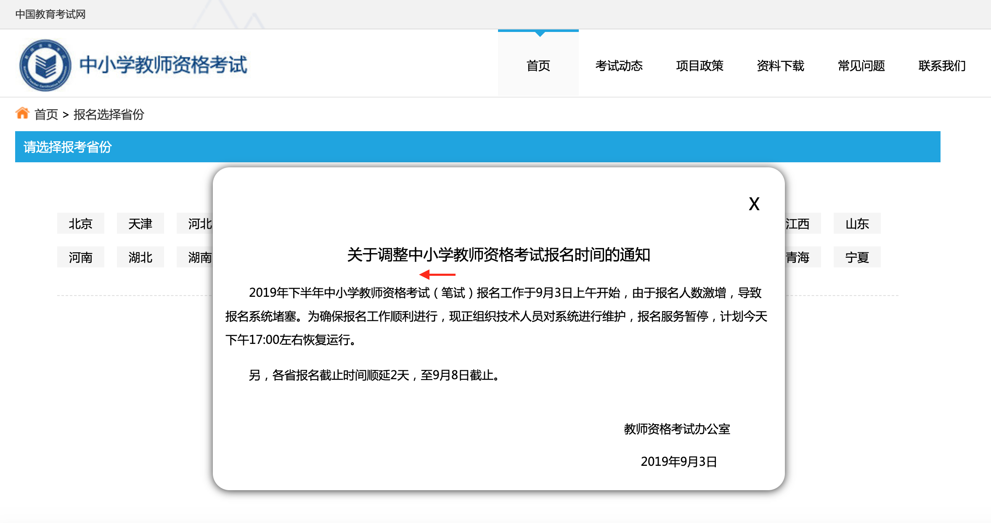Click the 请选择报考省份 blue header bar

(x=477, y=147)
